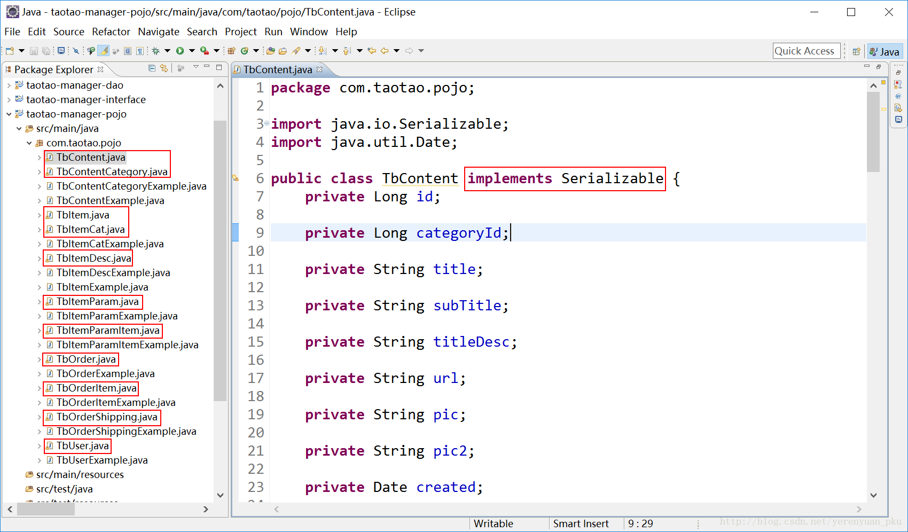Image resolution: width=908 pixels, height=532 pixels.
Task: Click Run with external tools icon
Action: (204, 51)
